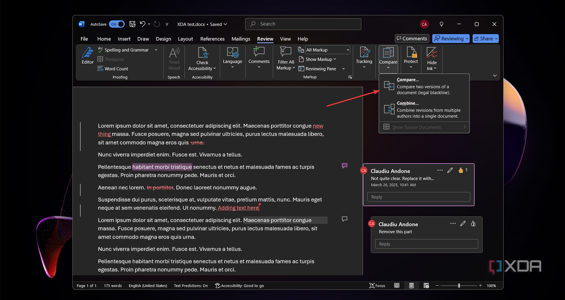The width and height of the screenshot is (565, 300).
Task: Like the 'Remove this part' comment
Action: tap(473, 224)
